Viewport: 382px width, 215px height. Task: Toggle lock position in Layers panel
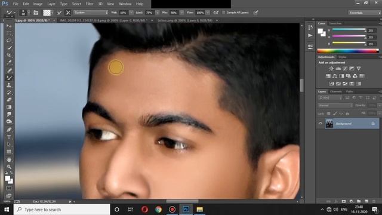click(341, 113)
